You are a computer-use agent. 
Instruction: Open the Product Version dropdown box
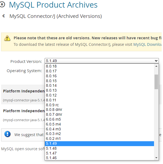pyautogui.click(x=102, y=61)
